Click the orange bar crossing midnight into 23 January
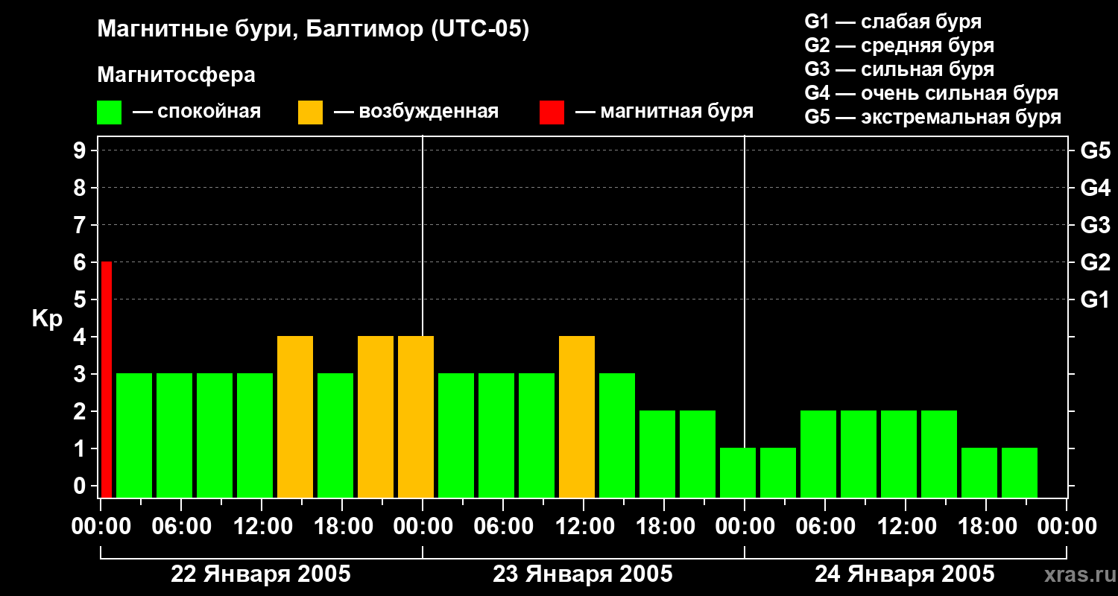Screen dimensions: 1118x596 click(x=416, y=416)
